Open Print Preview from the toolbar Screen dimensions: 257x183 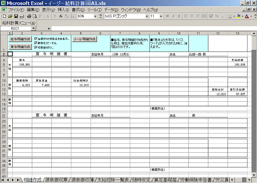(x=35, y=16)
